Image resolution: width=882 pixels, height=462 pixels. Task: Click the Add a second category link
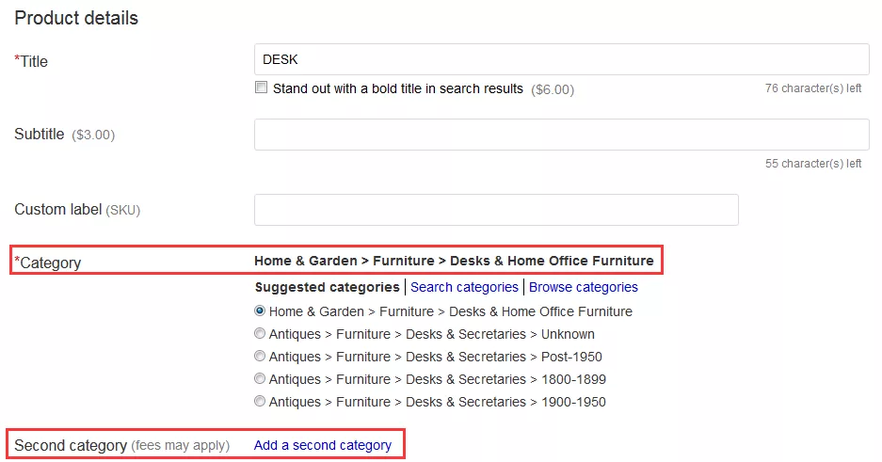(x=322, y=445)
